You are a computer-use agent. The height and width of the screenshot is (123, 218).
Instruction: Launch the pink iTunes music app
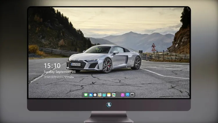(x=122, y=95)
